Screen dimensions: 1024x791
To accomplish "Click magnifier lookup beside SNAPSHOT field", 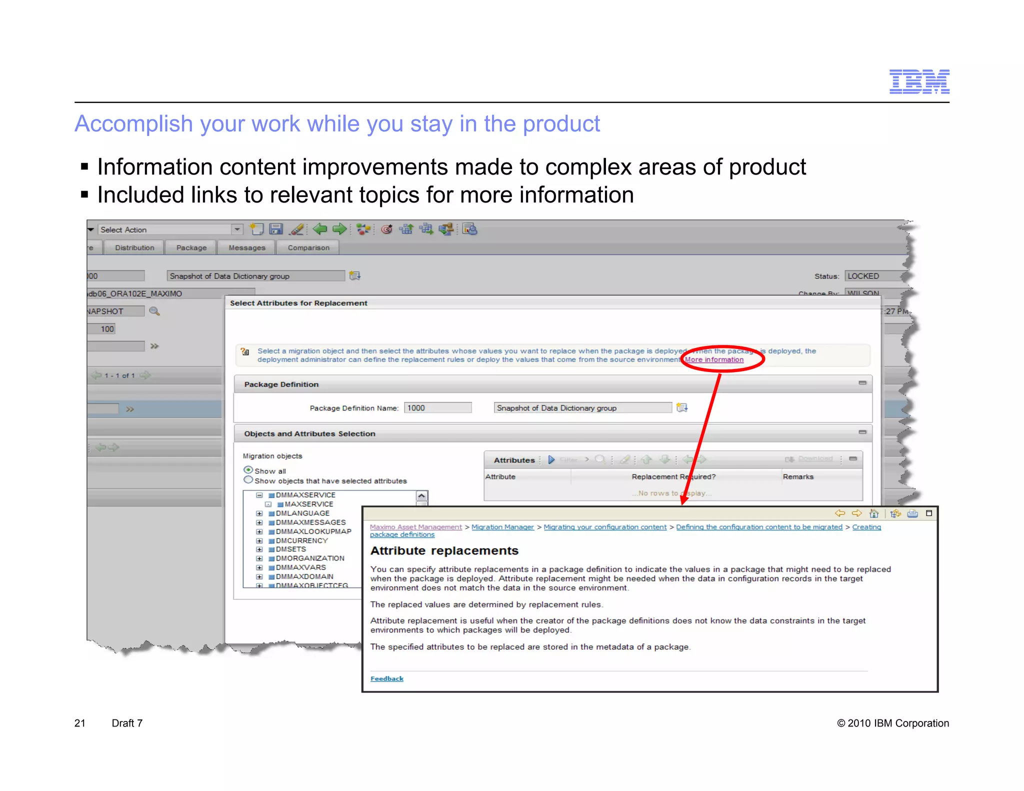I will (154, 311).
